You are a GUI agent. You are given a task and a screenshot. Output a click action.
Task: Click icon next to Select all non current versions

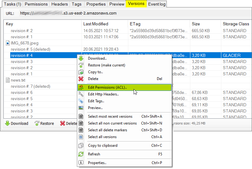(81, 123)
